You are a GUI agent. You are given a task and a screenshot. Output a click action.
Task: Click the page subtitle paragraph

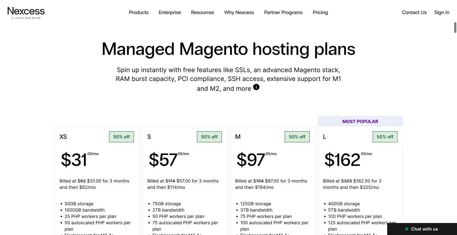click(228, 79)
